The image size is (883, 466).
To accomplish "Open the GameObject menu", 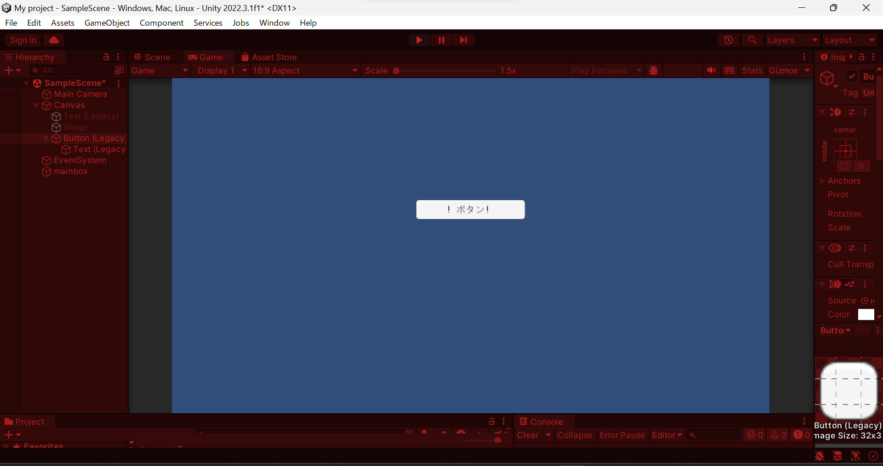I will coord(107,23).
